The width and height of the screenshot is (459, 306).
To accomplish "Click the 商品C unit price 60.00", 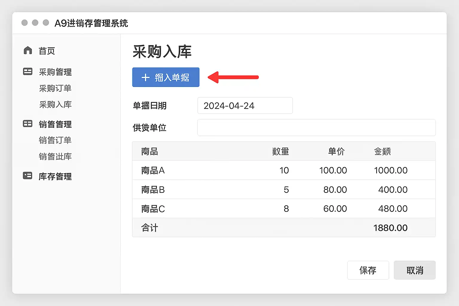I will [x=335, y=209].
